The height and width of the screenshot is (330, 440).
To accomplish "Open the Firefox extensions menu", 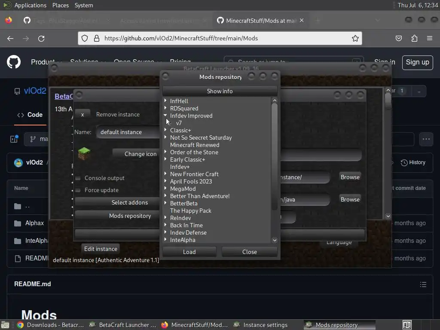I will (x=414, y=38).
